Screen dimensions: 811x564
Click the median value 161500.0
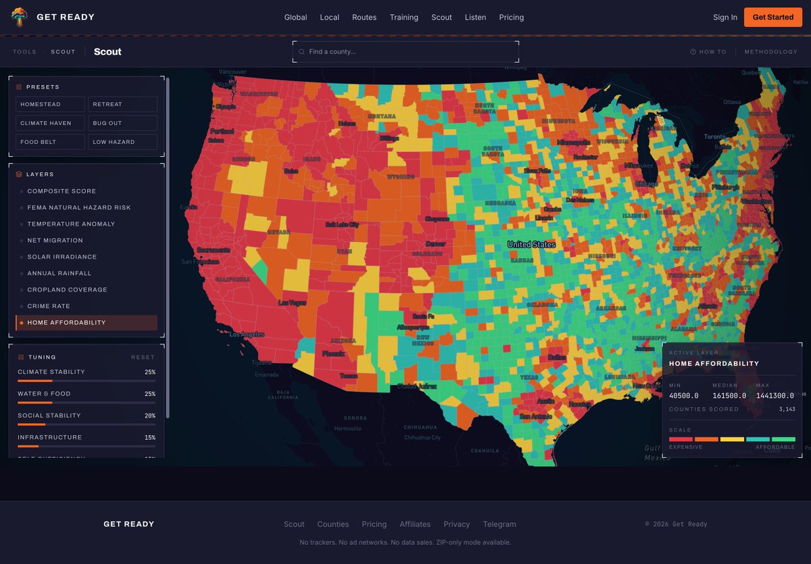[729, 396]
